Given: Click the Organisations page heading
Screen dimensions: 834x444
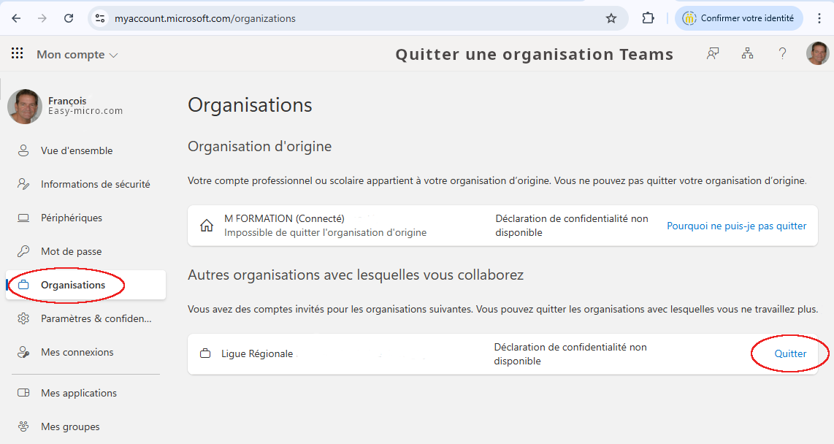Looking at the screenshot, I should 250,105.
